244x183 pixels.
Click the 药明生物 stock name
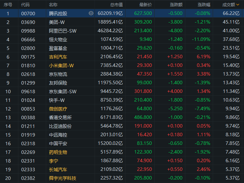[x=58, y=152]
